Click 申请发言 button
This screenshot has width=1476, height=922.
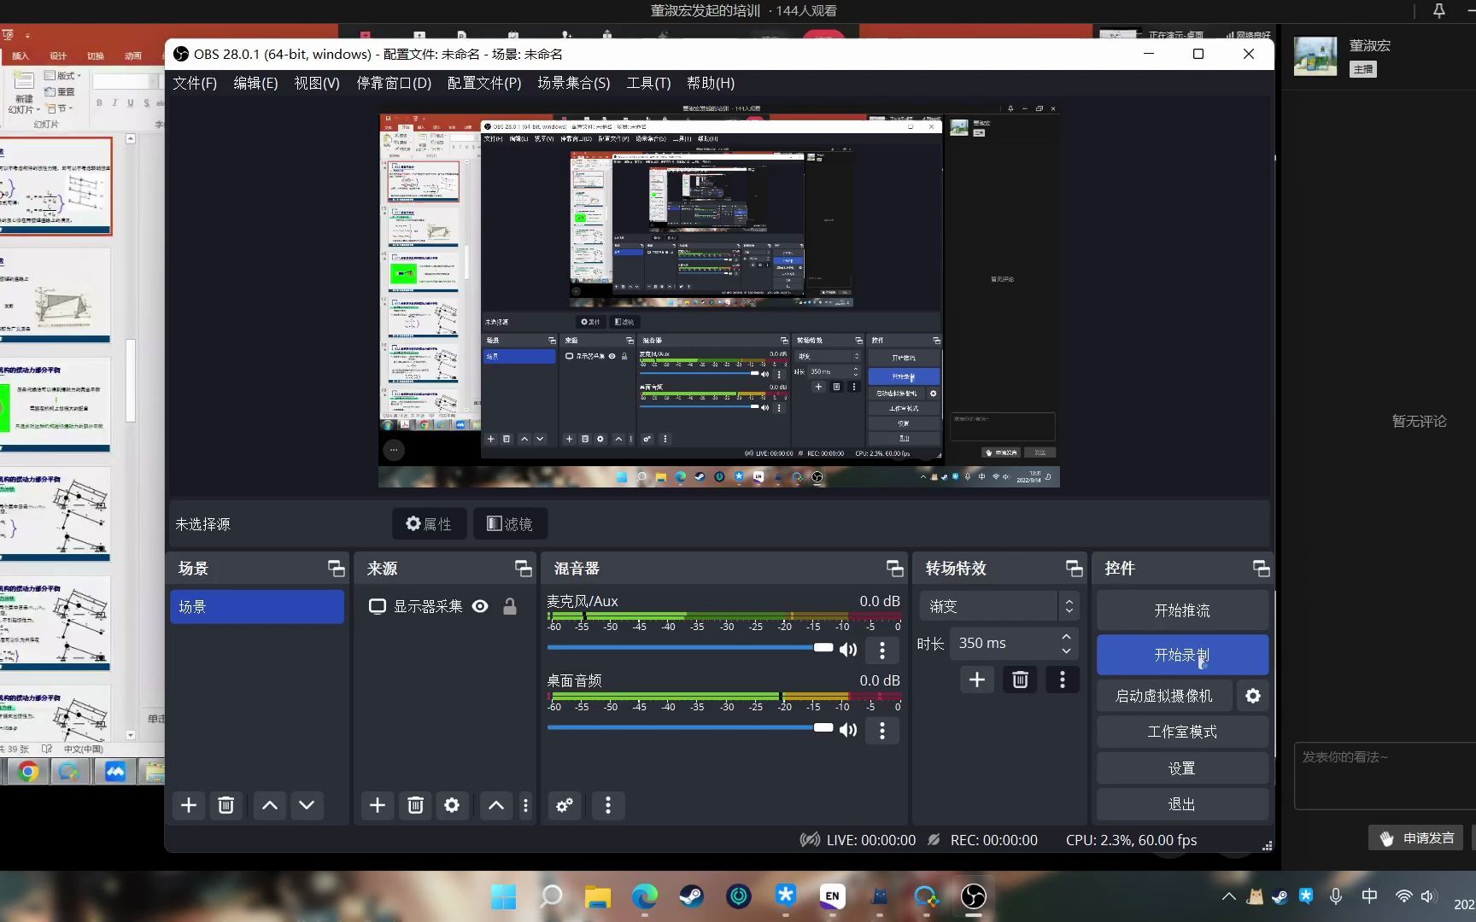click(1417, 838)
